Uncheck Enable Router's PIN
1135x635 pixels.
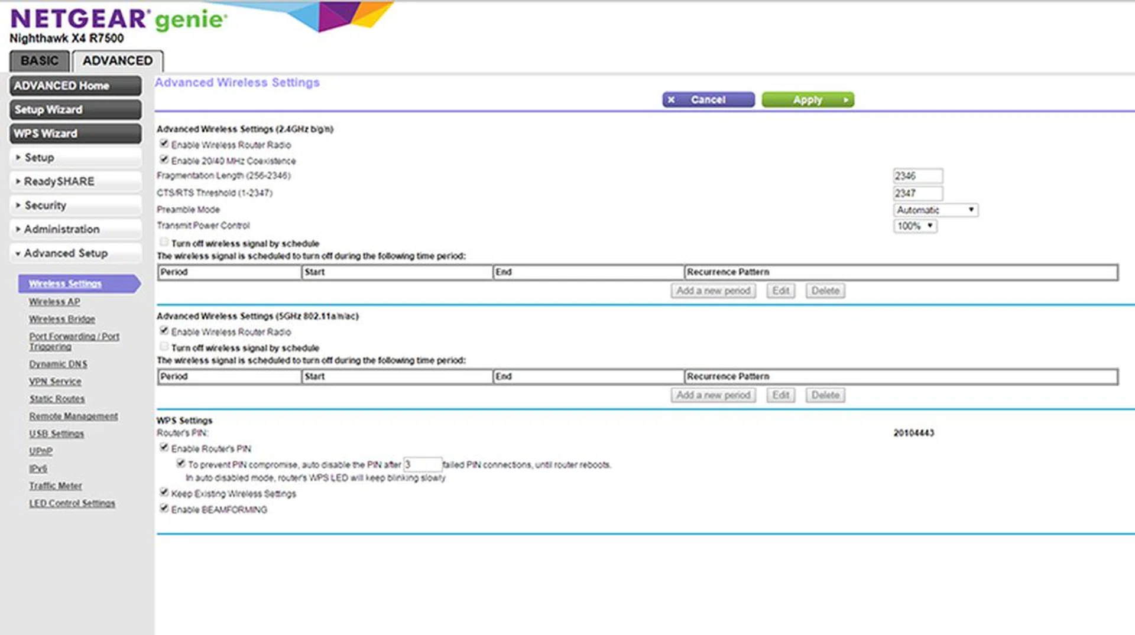pyautogui.click(x=164, y=448)
